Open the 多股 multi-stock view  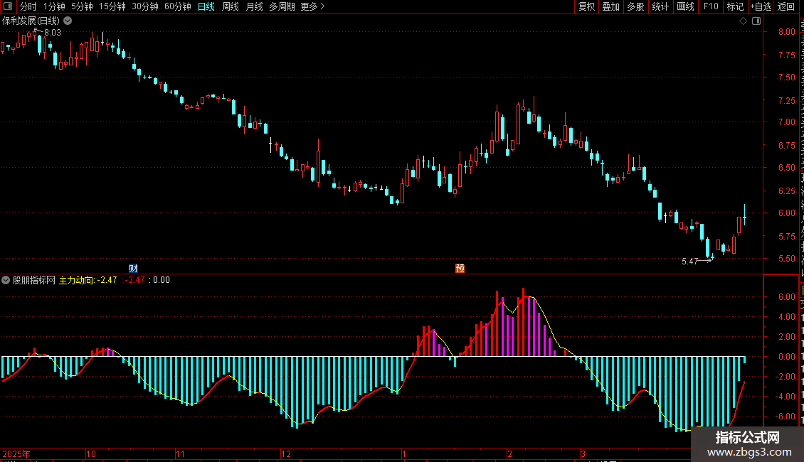pyautogui.click(x=636, y=6)
